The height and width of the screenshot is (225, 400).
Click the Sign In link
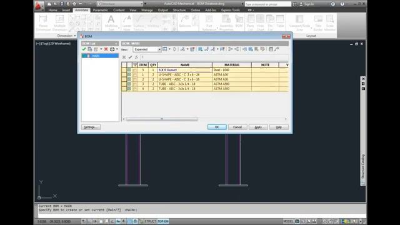pyautogui.click(x=307, y=4)
